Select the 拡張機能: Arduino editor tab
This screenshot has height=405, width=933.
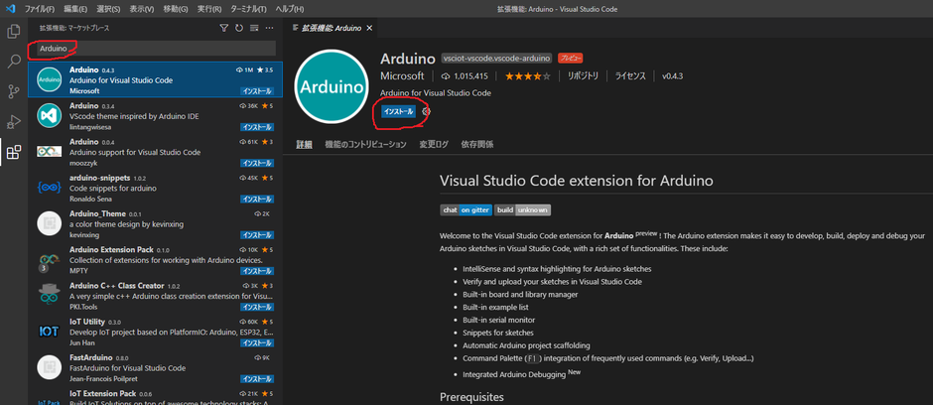click(333, 28)
